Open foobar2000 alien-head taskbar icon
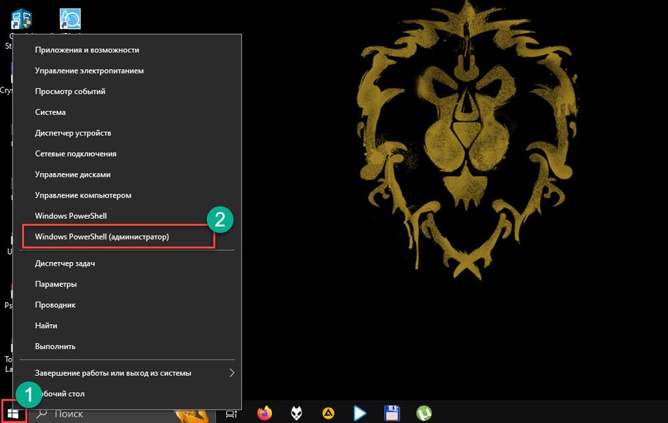 (x=296, y=413)
